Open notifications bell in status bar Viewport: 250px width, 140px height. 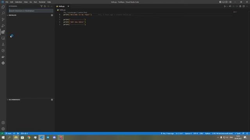pos(247,133)
